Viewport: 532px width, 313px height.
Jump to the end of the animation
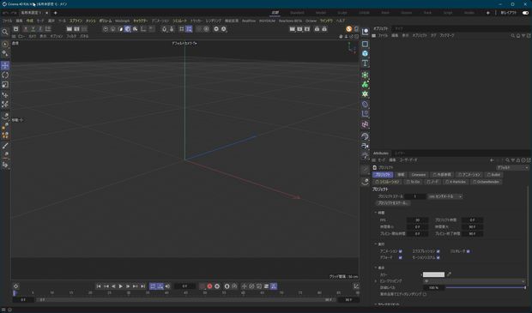(x=142, y=286)
